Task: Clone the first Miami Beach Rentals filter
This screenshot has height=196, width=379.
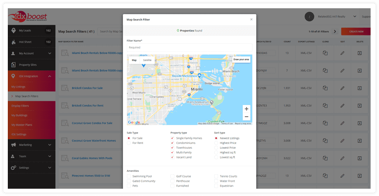Action: click(x=325, y=53)
